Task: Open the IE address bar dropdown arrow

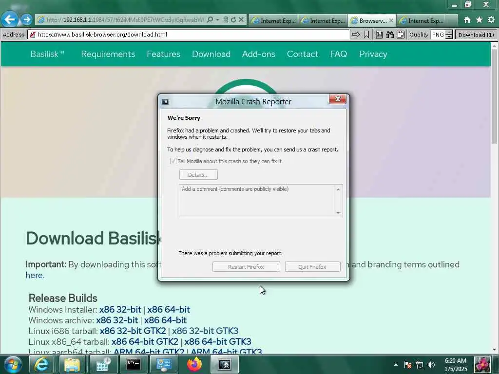Action: (x=217, y=19)
